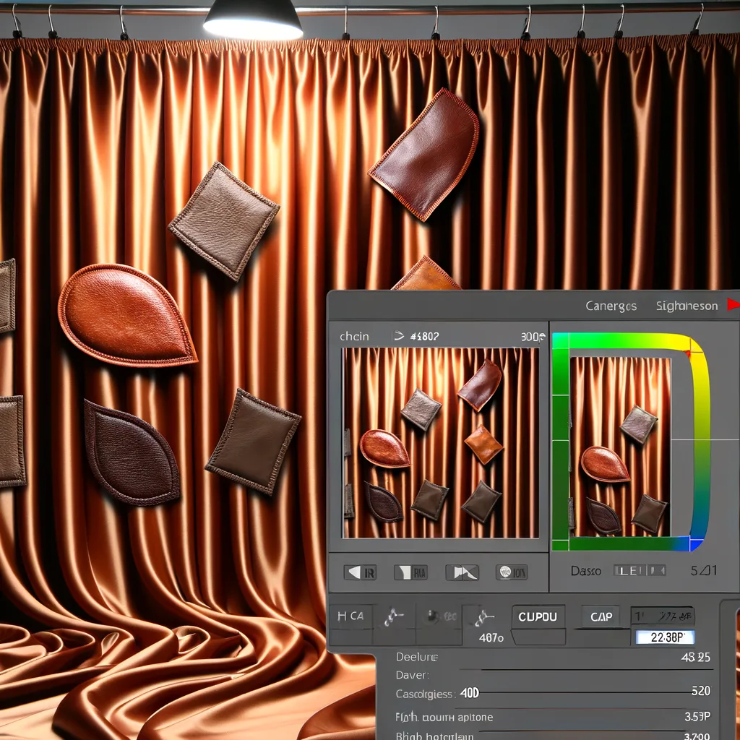
Task: Select the eyedropper tool next to H CA
Action: pos(395,616)
